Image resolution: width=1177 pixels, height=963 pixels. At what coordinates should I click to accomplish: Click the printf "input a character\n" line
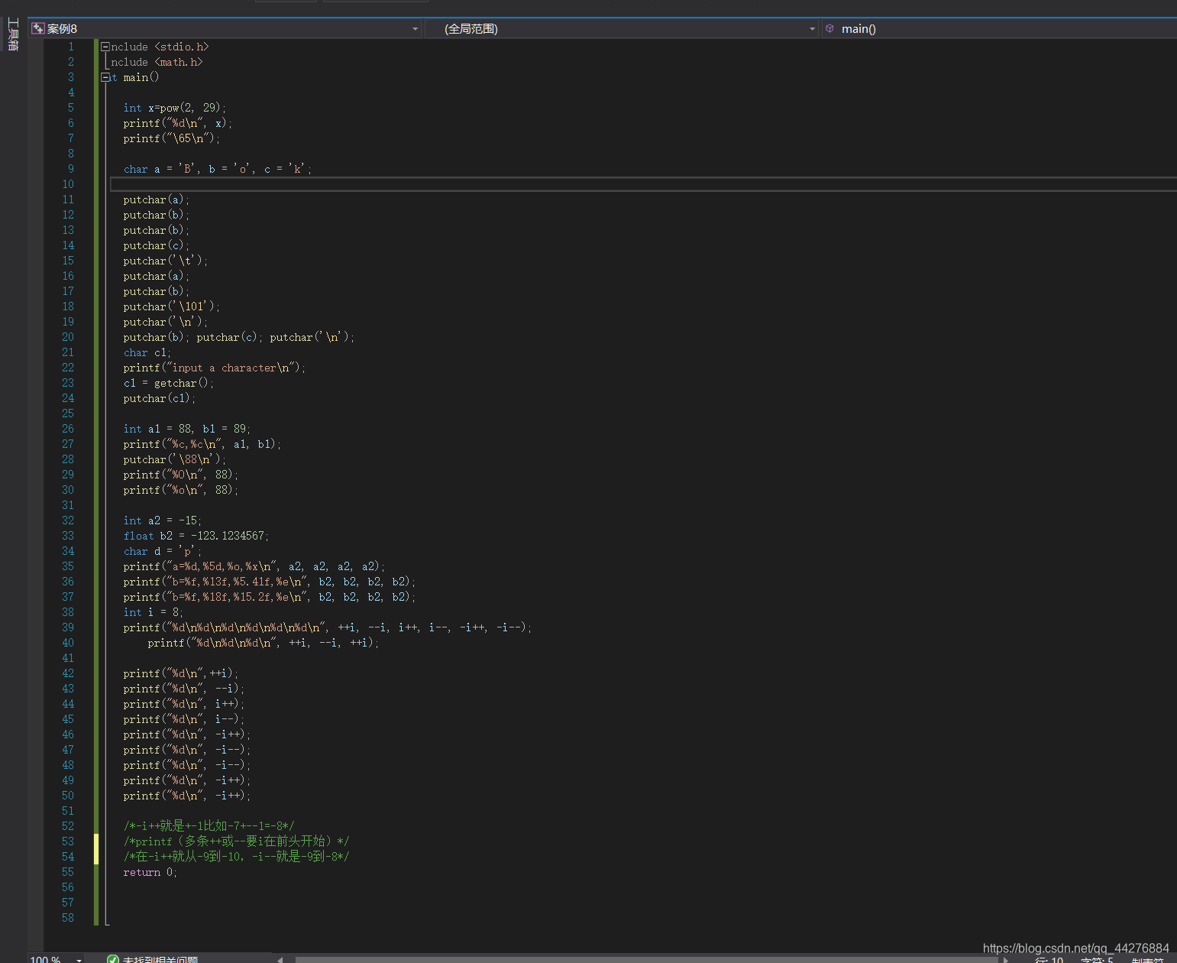tap(214, 368)
